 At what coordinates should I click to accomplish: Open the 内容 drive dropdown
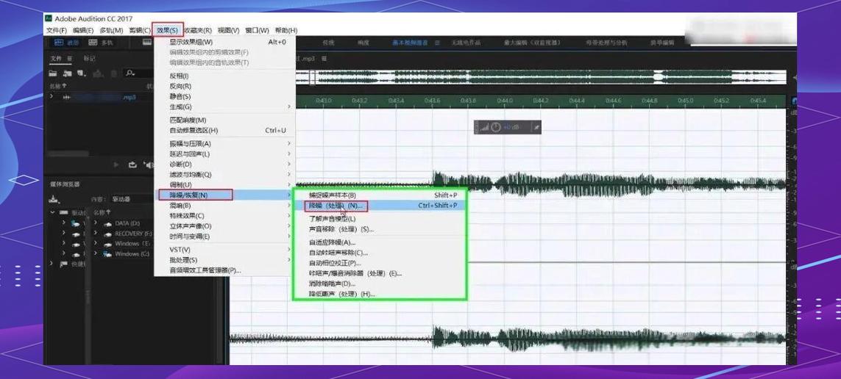click(133, 199)
